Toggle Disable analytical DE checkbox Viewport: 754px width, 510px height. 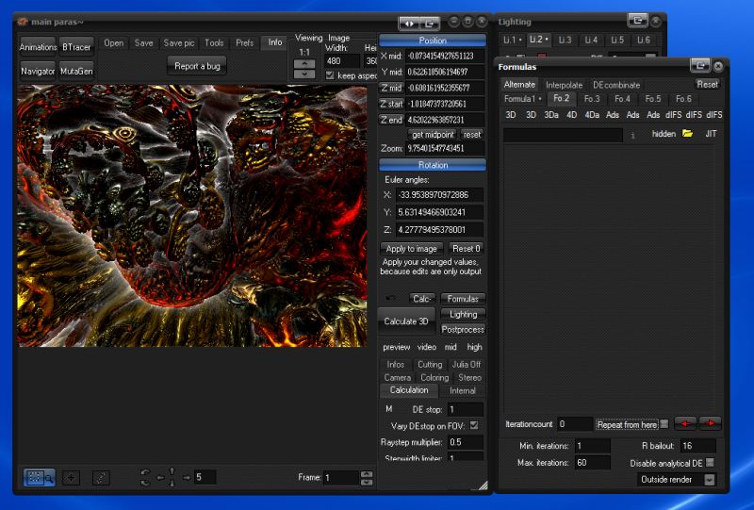710,462
